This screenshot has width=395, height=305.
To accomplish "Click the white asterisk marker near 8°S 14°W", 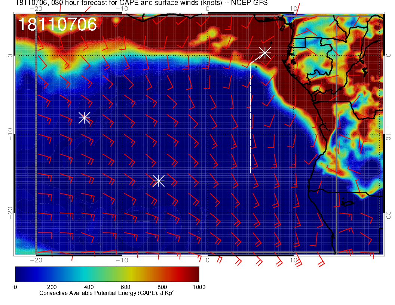I will coord(85,117).
